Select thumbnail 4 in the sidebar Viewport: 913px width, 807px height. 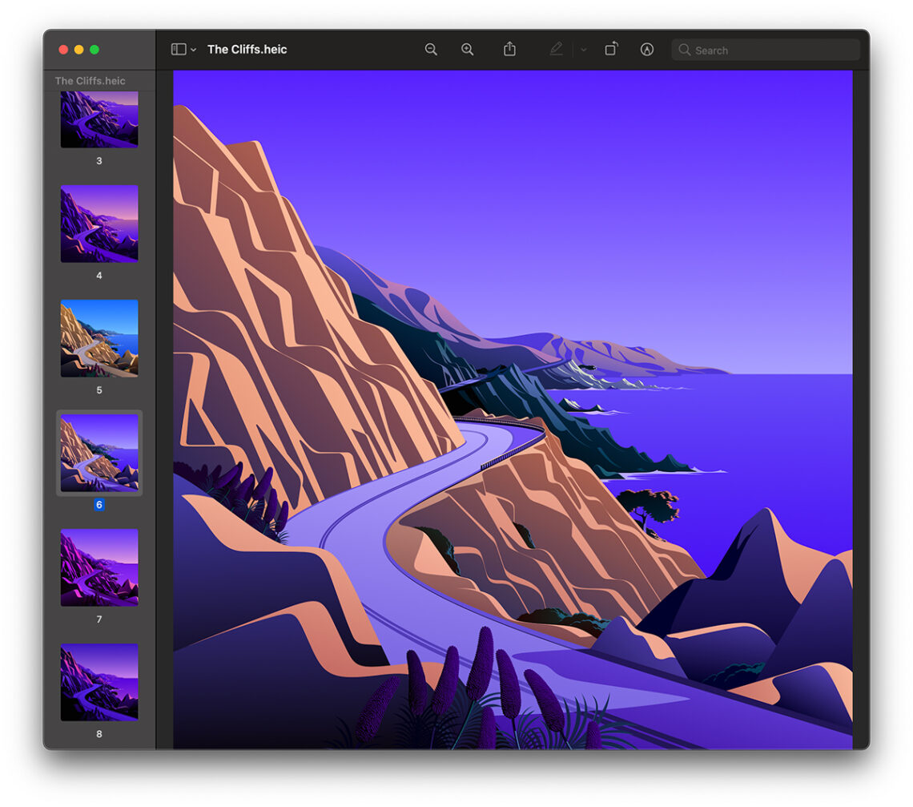click(x=98, y=225)
